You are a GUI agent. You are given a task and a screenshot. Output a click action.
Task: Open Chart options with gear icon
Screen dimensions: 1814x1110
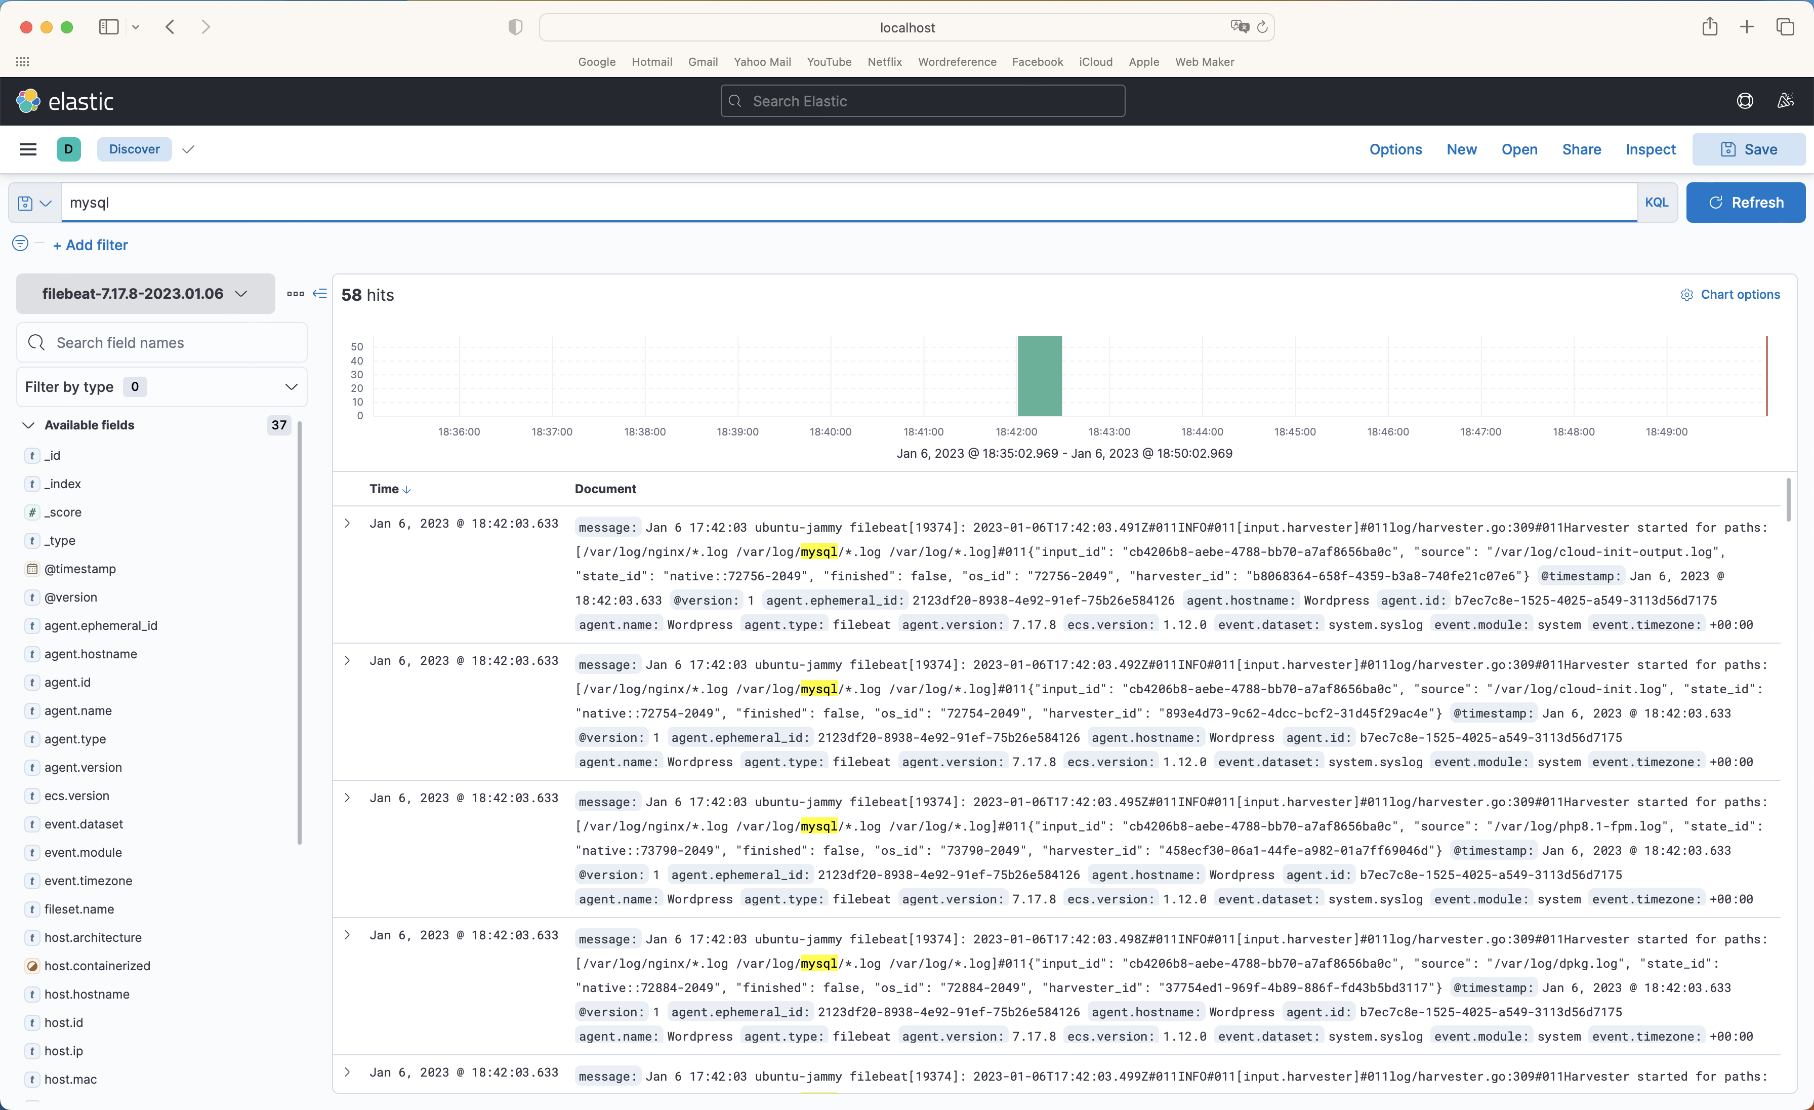1686,294
